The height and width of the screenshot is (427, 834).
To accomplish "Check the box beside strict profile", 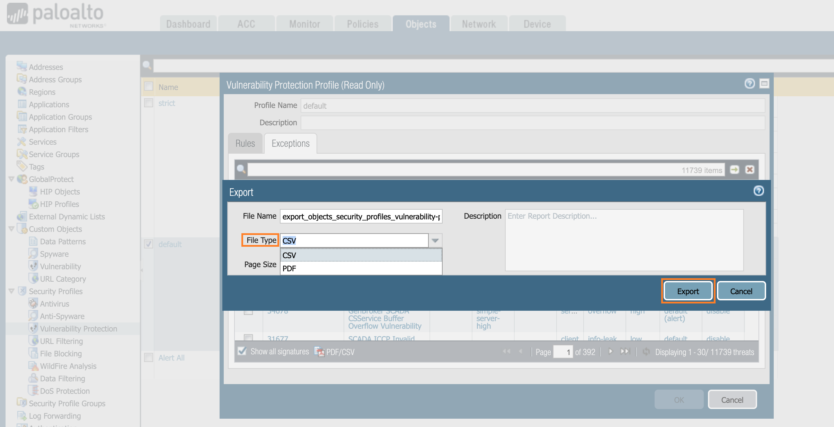I will click(x=149, y=103).
